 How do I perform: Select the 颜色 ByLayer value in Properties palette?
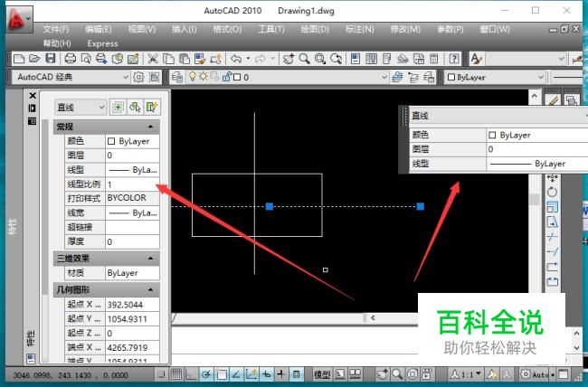pos(132,141)
